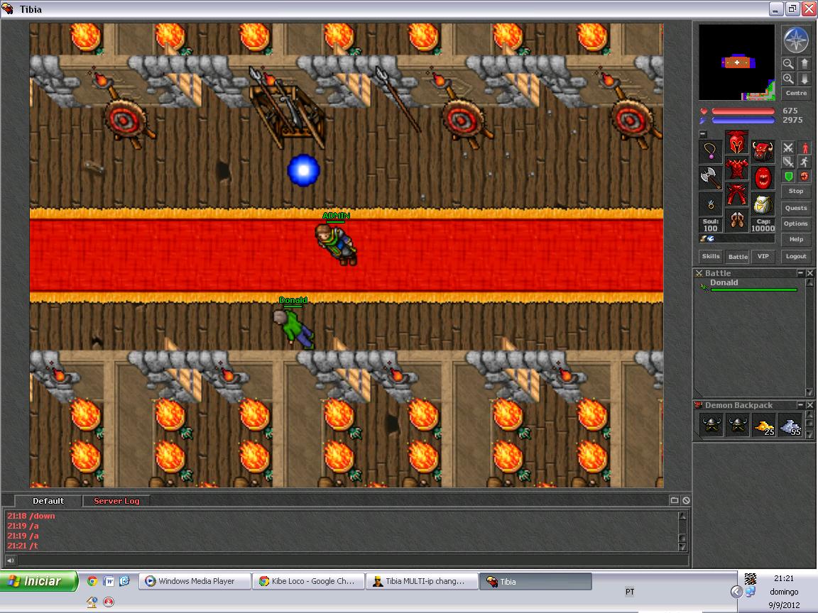Viewport: 818px width, 613px height.
Task: Minimize the Battle panel
Action: tap(800, 273)
